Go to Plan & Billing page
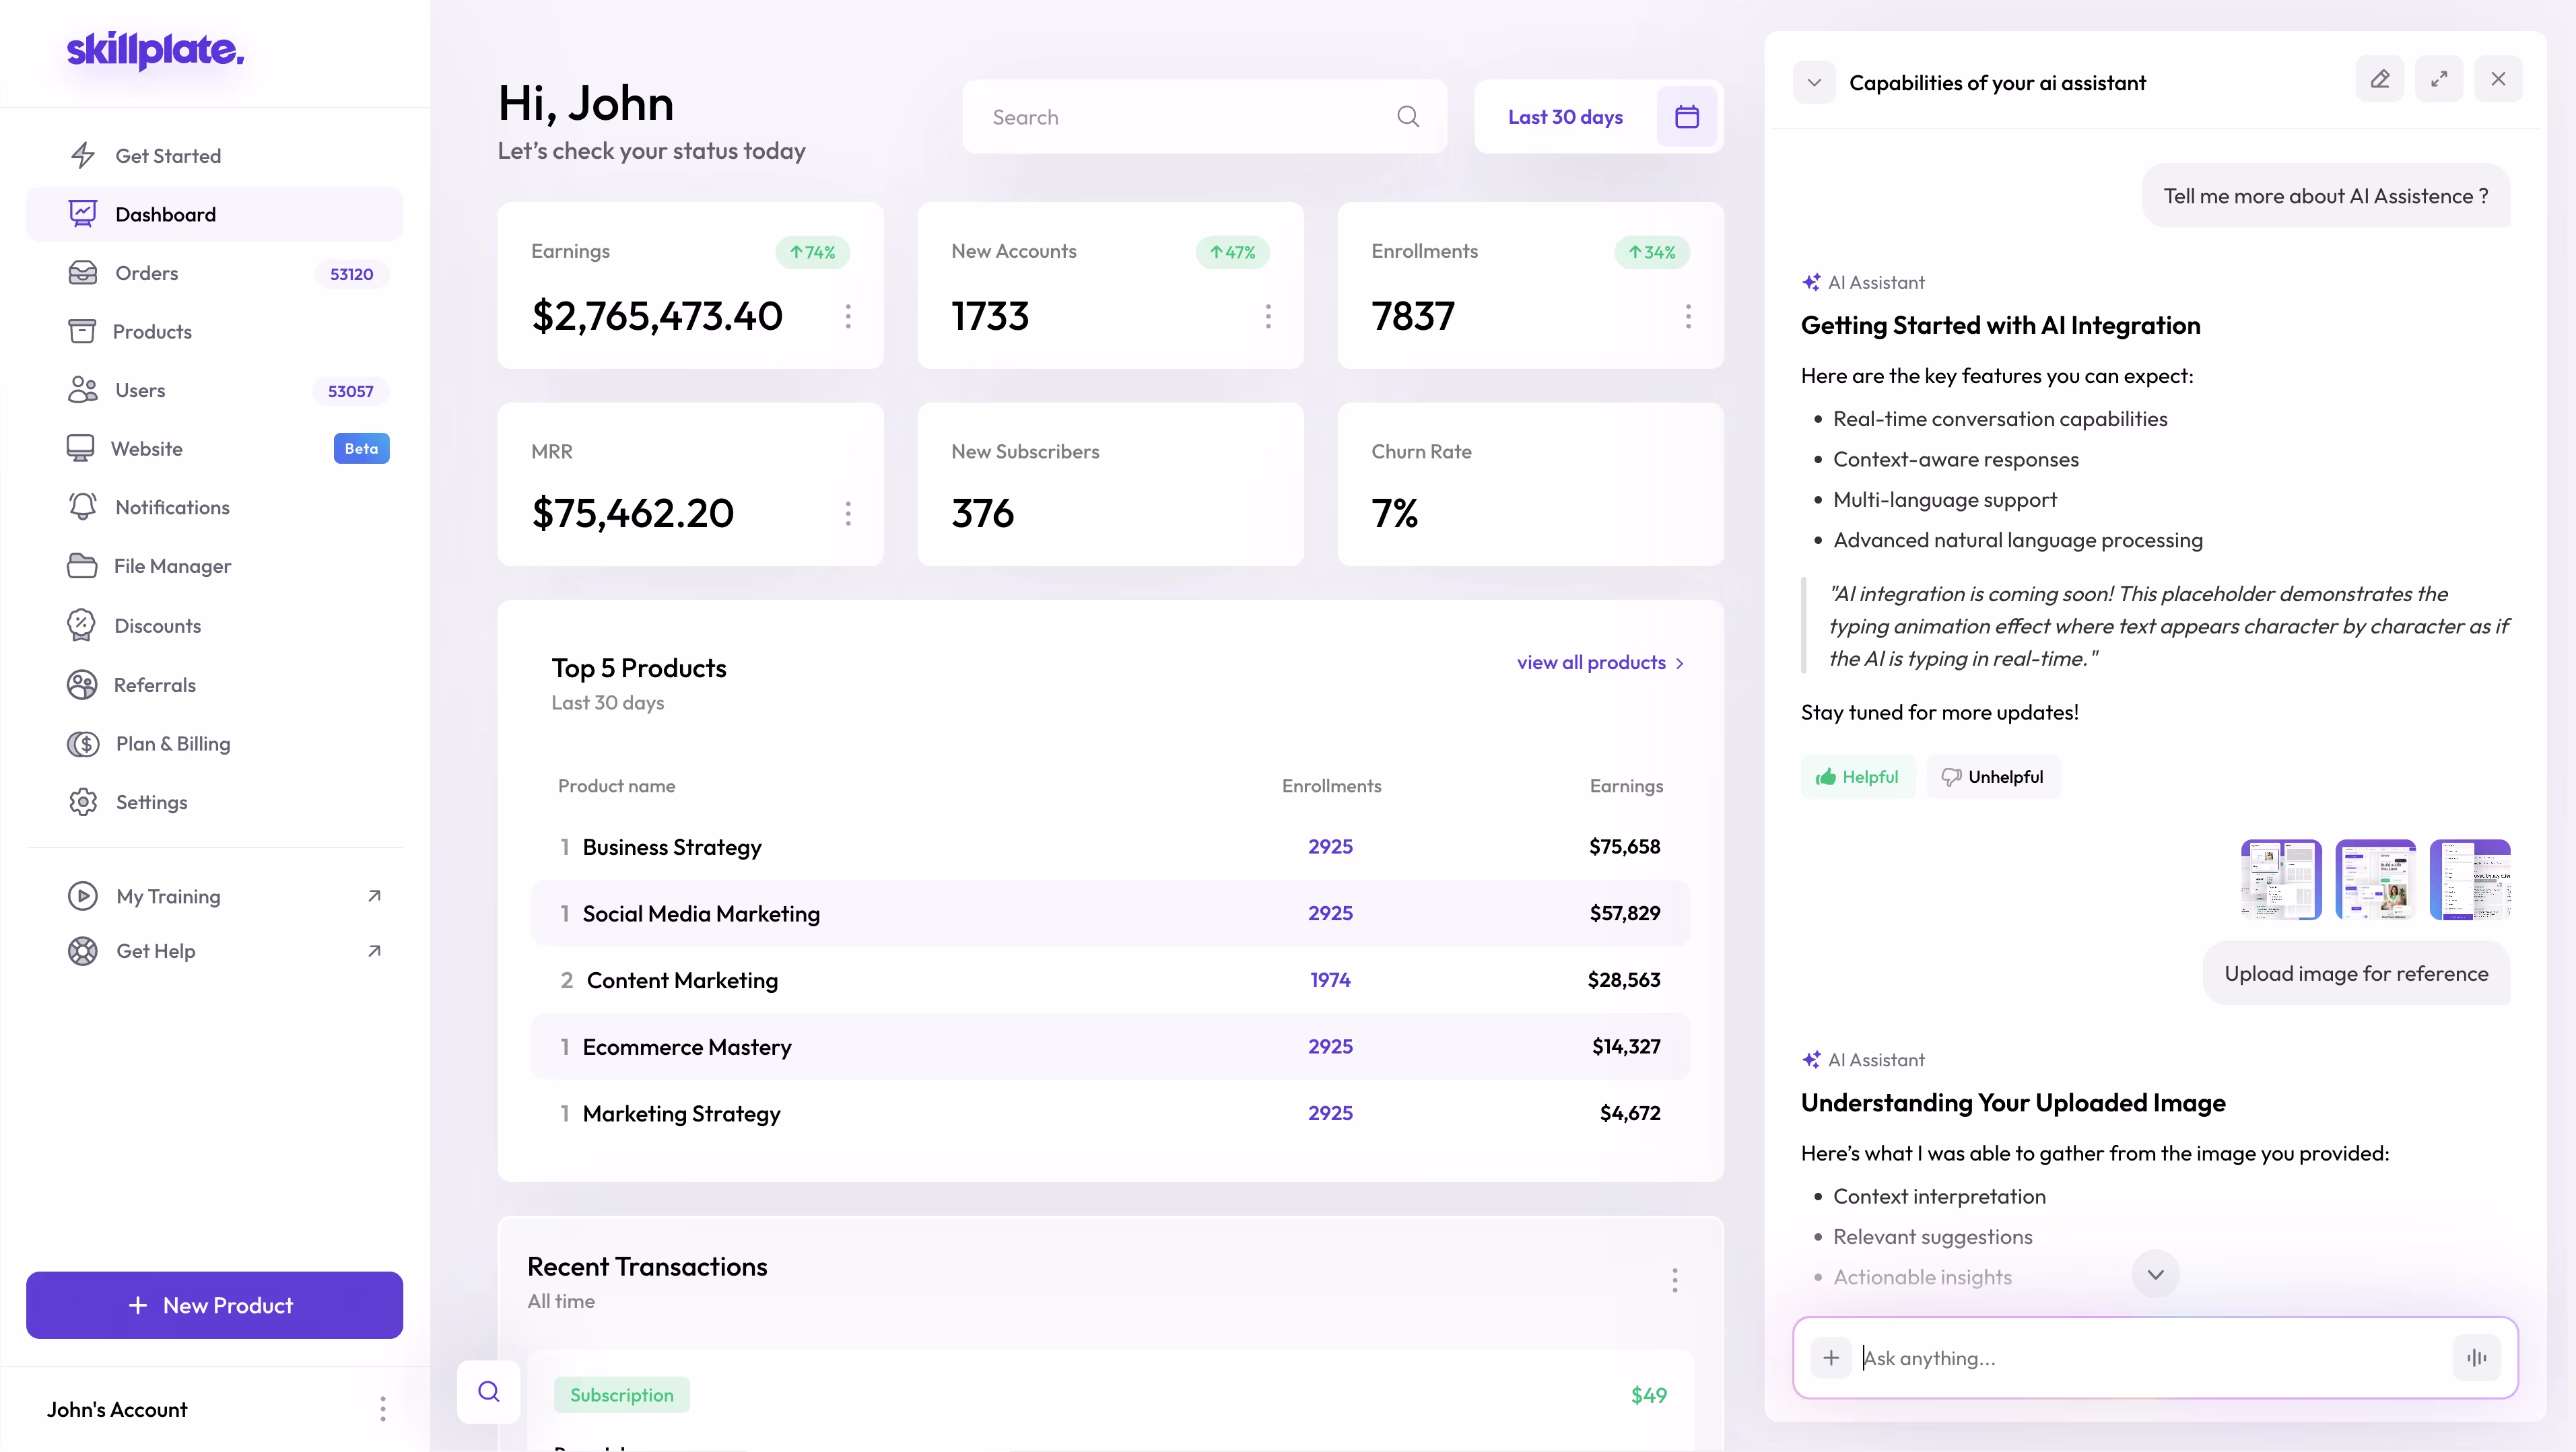The height and width of the screenshot is (1452, 2576). pos(173,744)
